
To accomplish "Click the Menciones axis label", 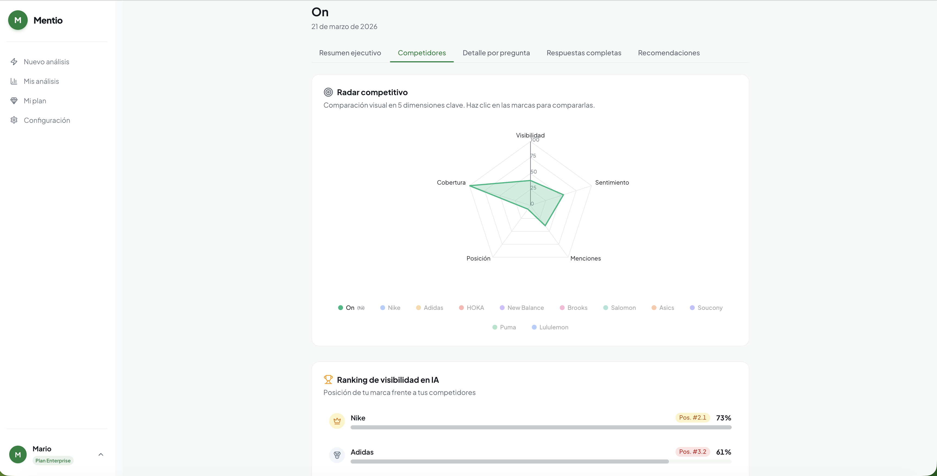I will 586,259.
